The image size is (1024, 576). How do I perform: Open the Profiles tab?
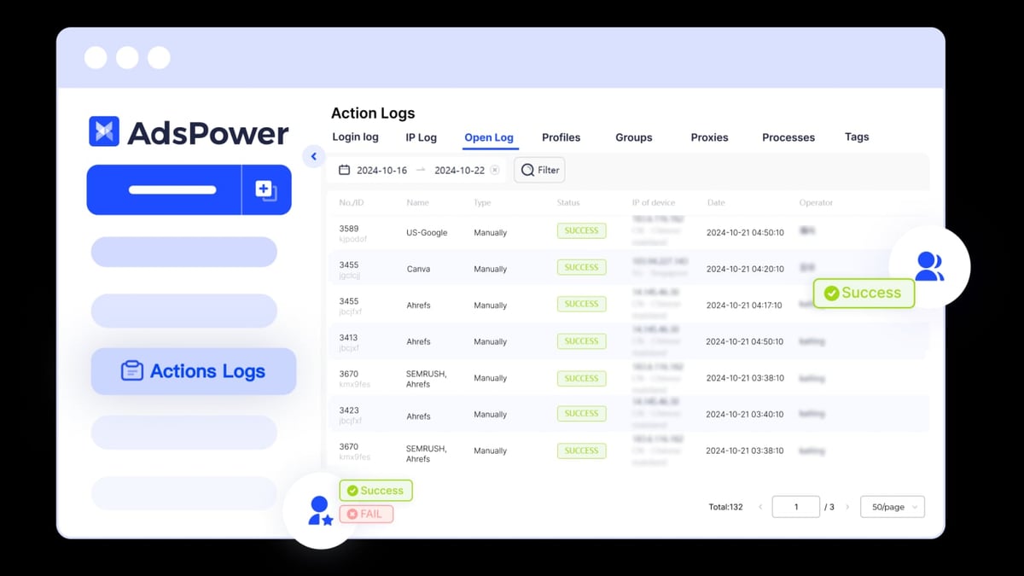pyautogui.click(x=561, y=137)
